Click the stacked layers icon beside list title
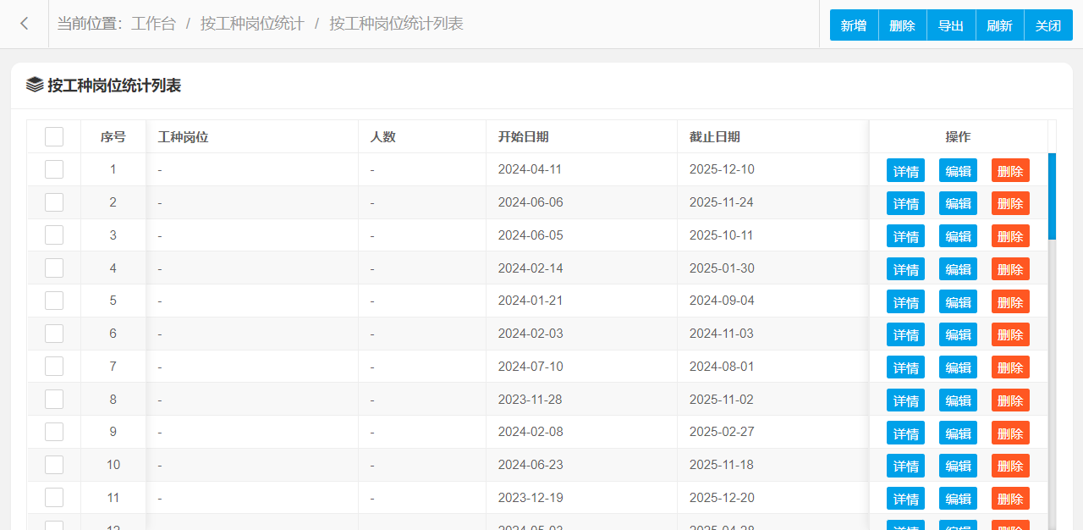 [35, 85]
